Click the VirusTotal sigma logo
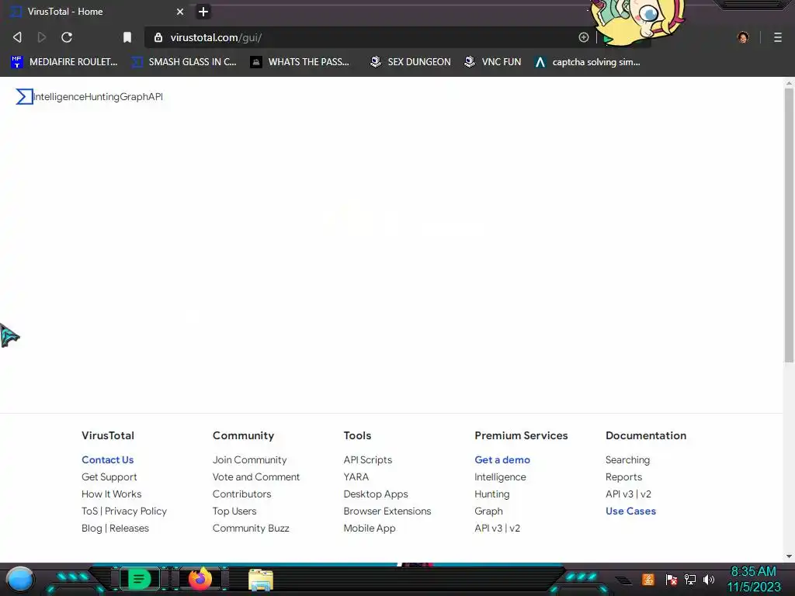This screenshot has height=596, width=795. [24, 97]
